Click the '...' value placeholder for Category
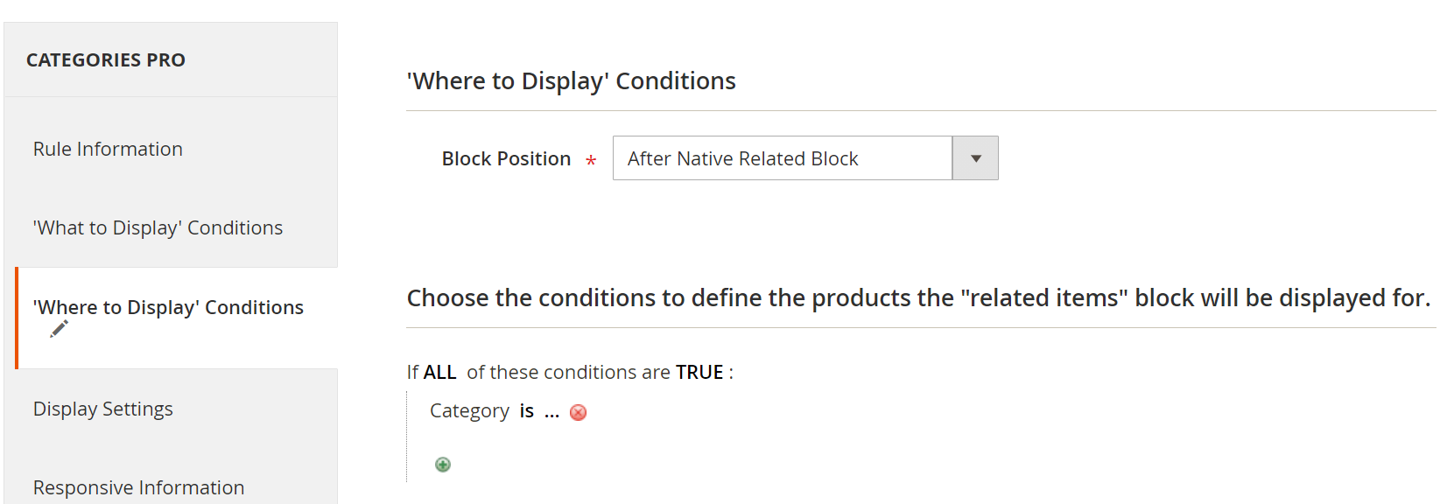The image size is (1440, 504). [x=551, y=411]
